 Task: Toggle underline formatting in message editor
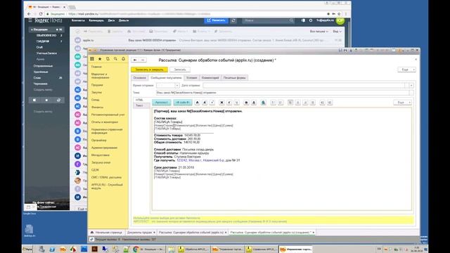click(236, 103)
